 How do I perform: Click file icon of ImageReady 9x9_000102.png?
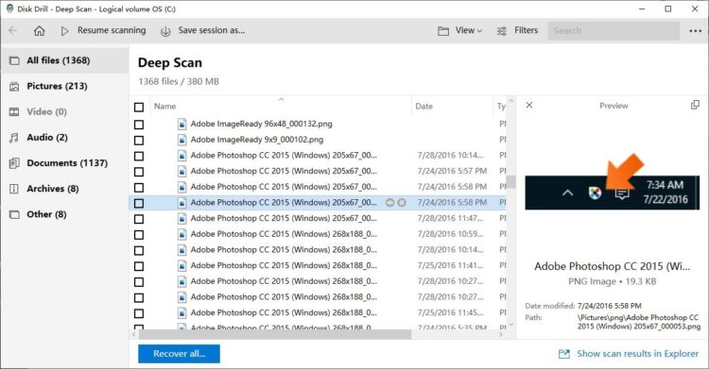(x=182, y=140)
